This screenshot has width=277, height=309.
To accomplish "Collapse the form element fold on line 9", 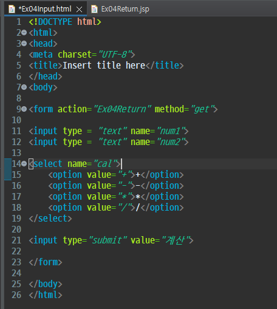I will [x=24, y=109].
